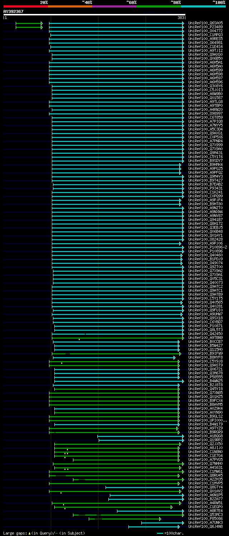Select label UniRef100_P58555

click(x=205, y=377)
